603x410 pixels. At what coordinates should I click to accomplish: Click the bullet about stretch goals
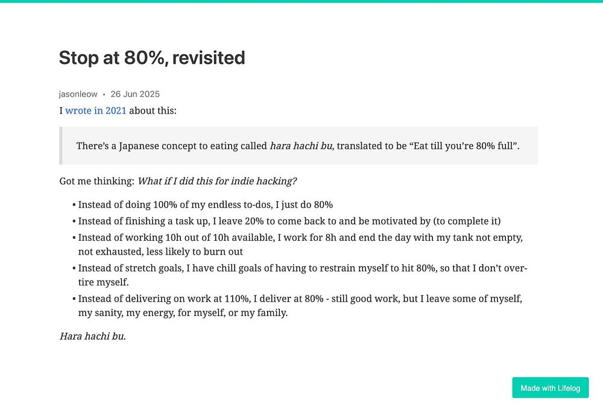[x=301, y=268]
